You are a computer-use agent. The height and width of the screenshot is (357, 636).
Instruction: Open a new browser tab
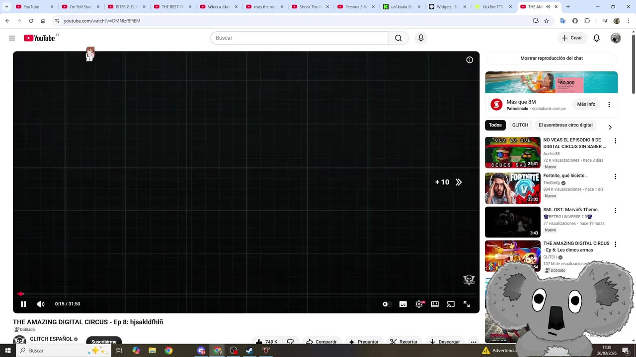click(x=568, y=7)
